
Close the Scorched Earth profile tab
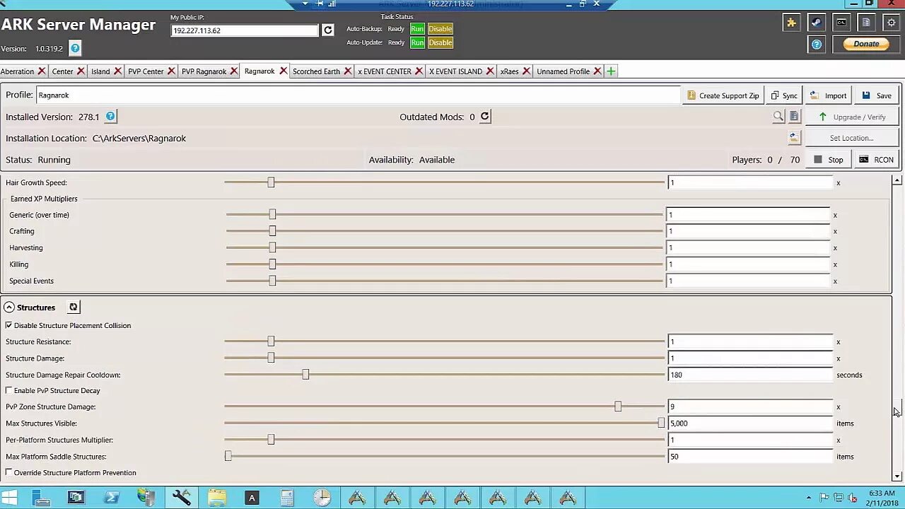(x=348, y=71)
